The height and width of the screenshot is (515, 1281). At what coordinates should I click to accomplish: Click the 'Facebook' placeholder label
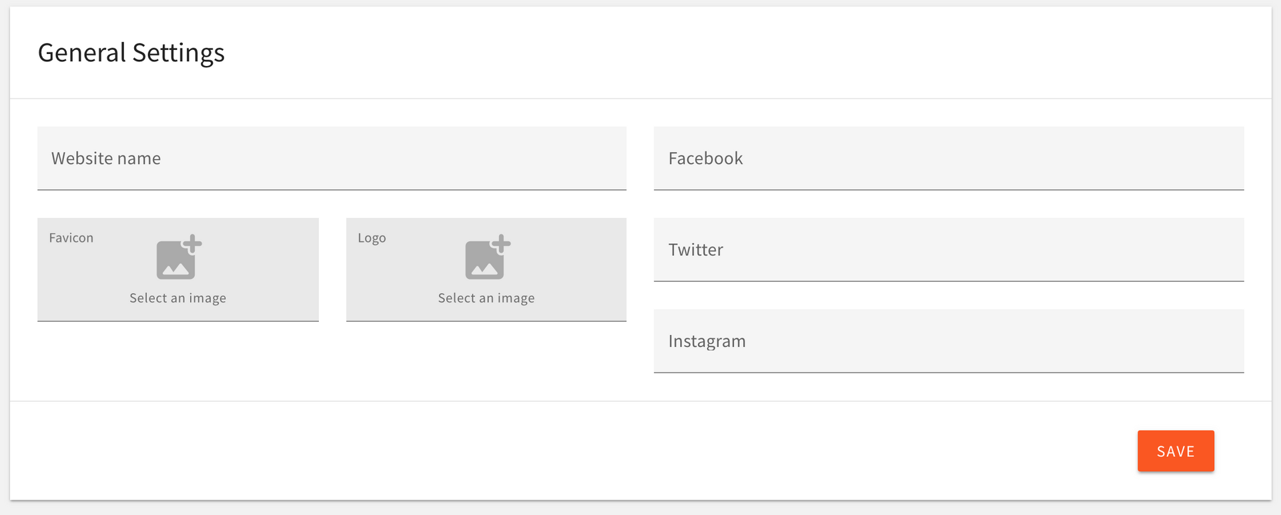[x=705, y=159]
